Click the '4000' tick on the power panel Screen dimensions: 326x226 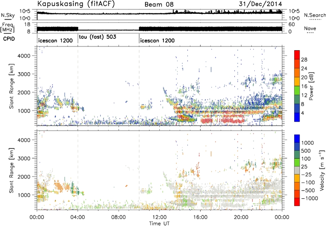24,56
